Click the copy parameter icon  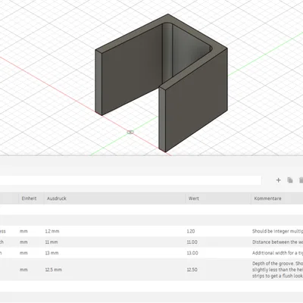click(290, 180)
